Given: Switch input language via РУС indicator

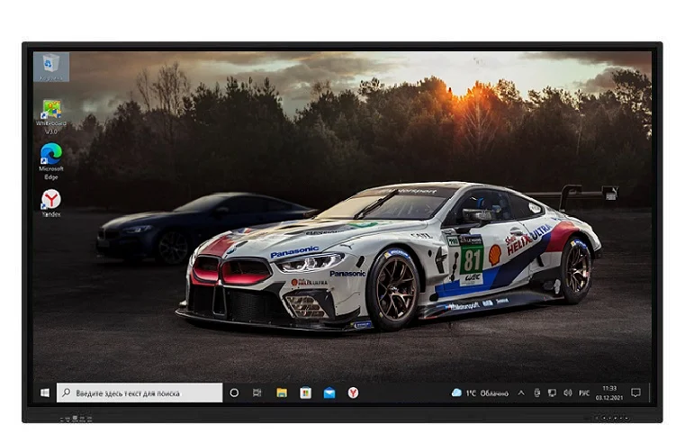Looking at the screenshot, I should [x=584, y=393].
